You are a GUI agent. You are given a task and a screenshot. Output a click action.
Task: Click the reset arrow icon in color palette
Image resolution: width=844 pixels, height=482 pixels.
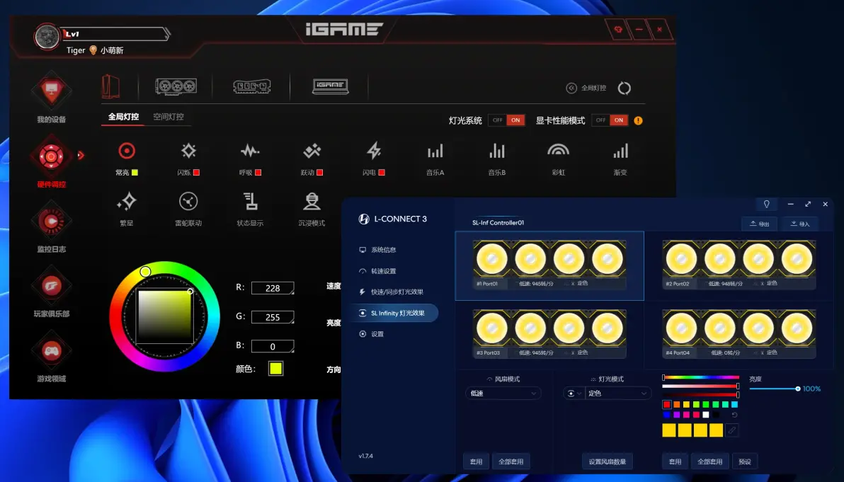734,415
